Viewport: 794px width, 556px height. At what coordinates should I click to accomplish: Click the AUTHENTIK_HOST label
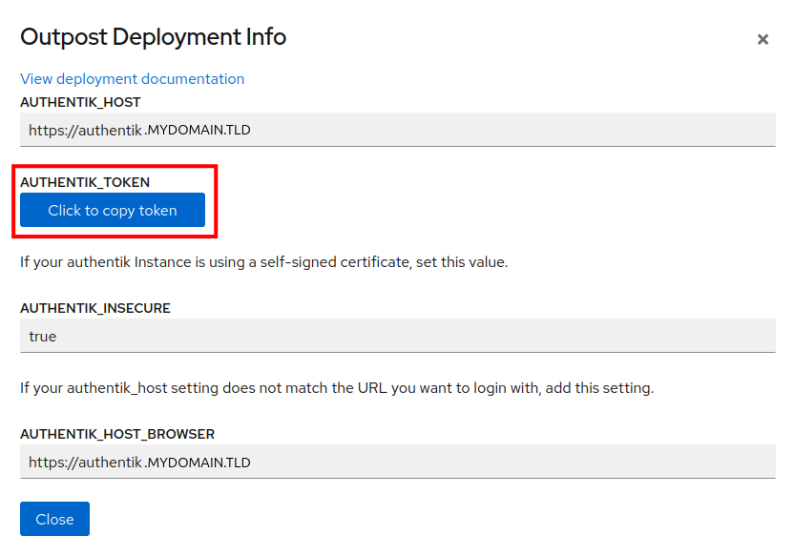(x=80, y=102)
